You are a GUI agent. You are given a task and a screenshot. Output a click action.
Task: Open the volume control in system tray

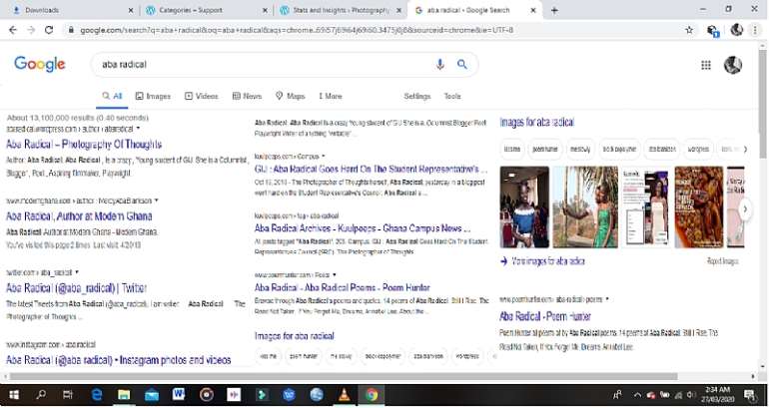pos(691,395)
